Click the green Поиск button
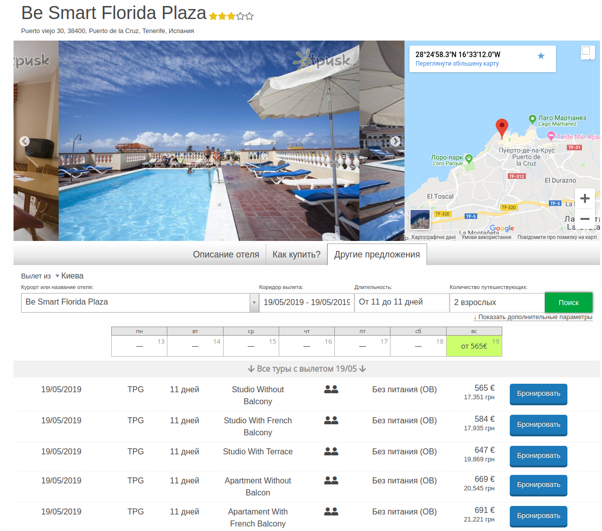 click(568, 303)
